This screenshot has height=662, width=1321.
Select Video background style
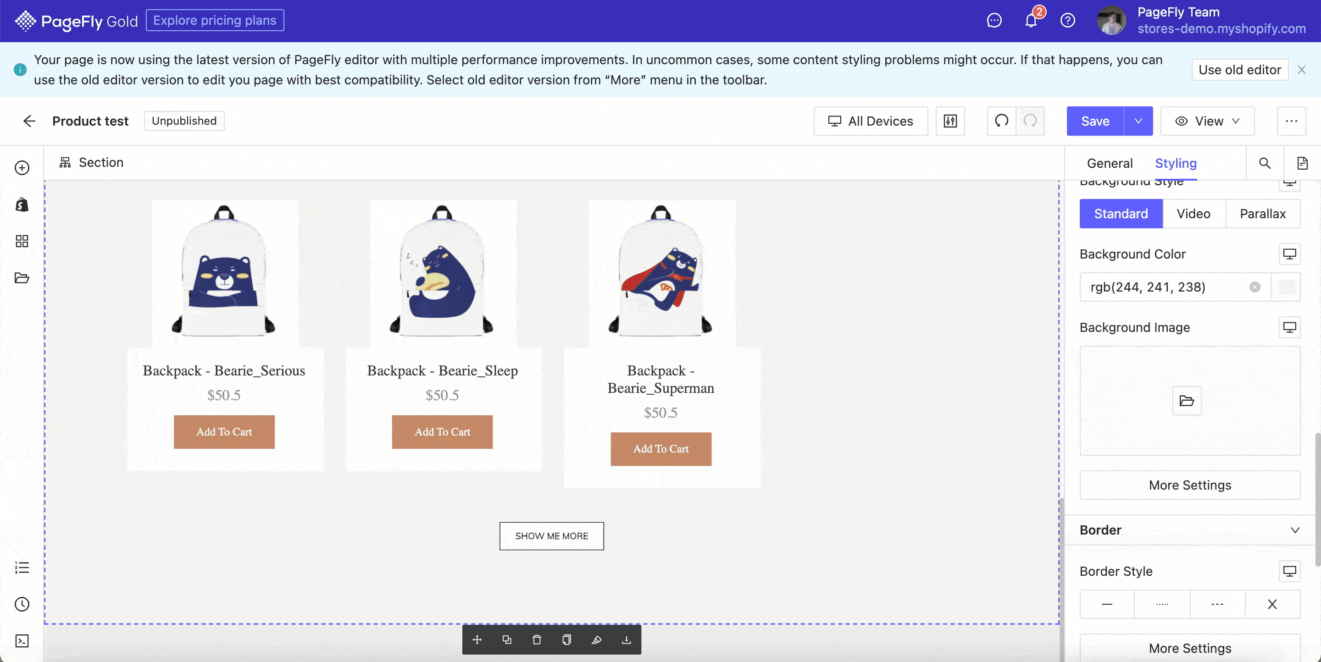tap(1193, 214)
